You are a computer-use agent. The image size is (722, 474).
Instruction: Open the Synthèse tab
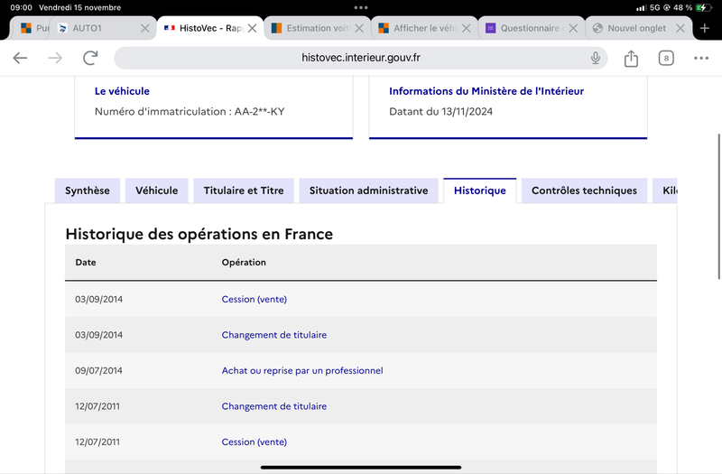pos(87,191)
